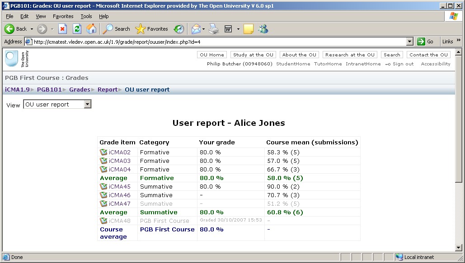Image resolution: width=465 pixels, height=263 pixels.
Task: Open the Search magnifier in toolbar
Action: click(108, 29)
